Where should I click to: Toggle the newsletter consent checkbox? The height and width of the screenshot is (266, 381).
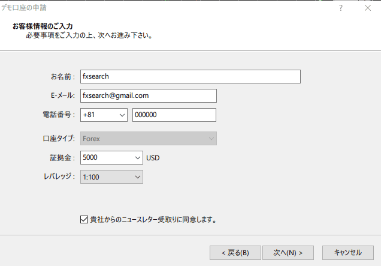(84, 220)
